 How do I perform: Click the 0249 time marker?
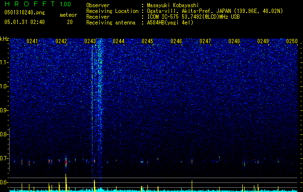tap(263, 41)
